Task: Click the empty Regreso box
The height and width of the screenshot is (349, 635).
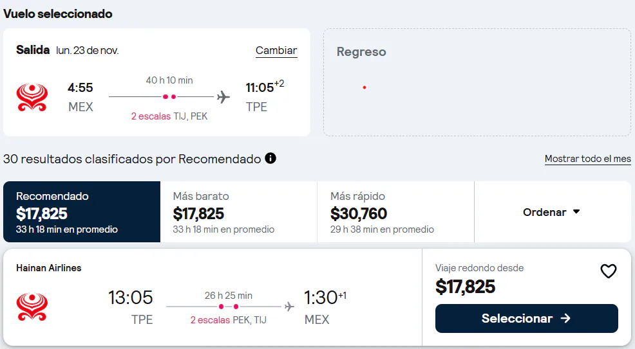Action: point(477,82)
